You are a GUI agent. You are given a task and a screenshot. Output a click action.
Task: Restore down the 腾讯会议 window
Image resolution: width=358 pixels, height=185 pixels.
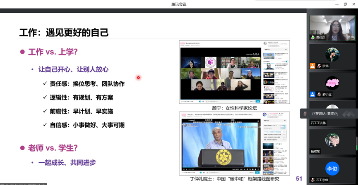[x=345, y=4]
